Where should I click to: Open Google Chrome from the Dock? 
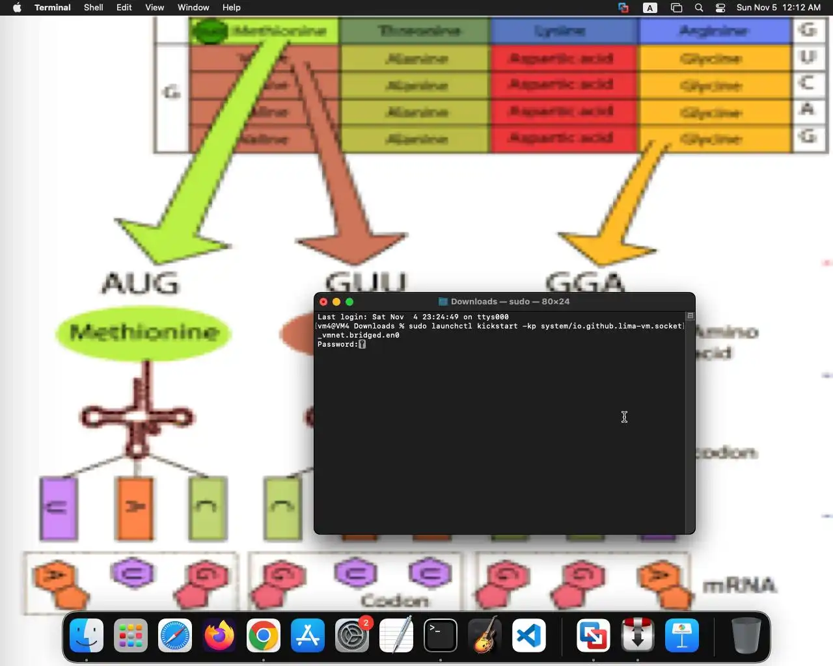click(x=264, y=635)
